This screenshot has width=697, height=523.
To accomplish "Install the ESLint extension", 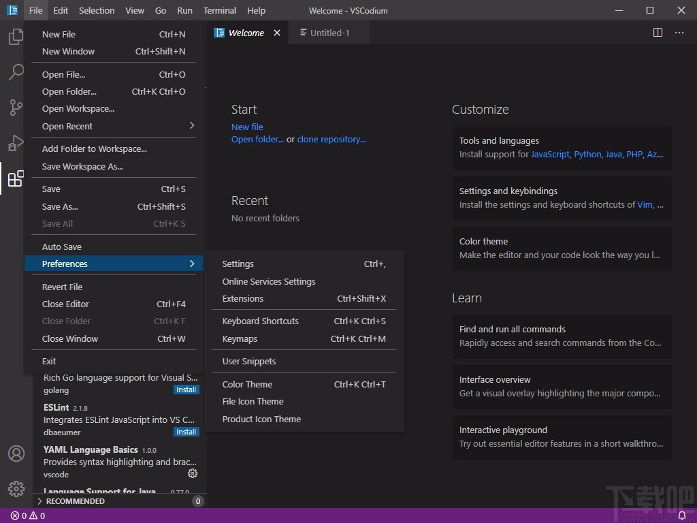I will coord(186,431).
